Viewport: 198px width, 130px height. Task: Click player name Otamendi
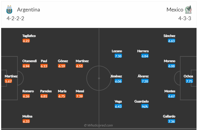tap(30, 61)
